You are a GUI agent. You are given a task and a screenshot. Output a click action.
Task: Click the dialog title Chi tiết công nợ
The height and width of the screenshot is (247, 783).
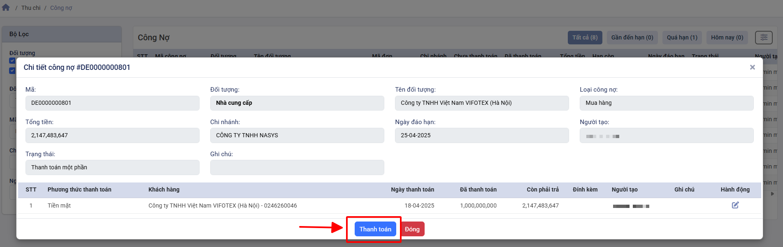tap(77, 67)
